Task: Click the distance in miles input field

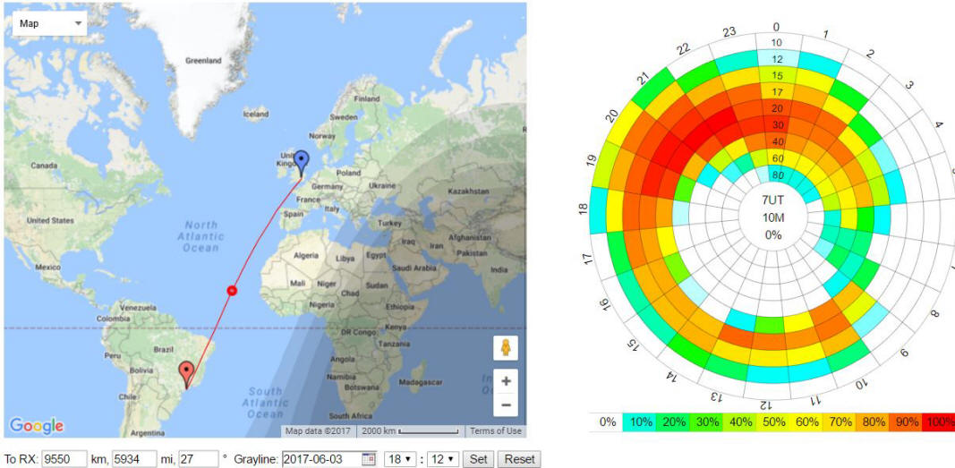Action: point(134,459)
